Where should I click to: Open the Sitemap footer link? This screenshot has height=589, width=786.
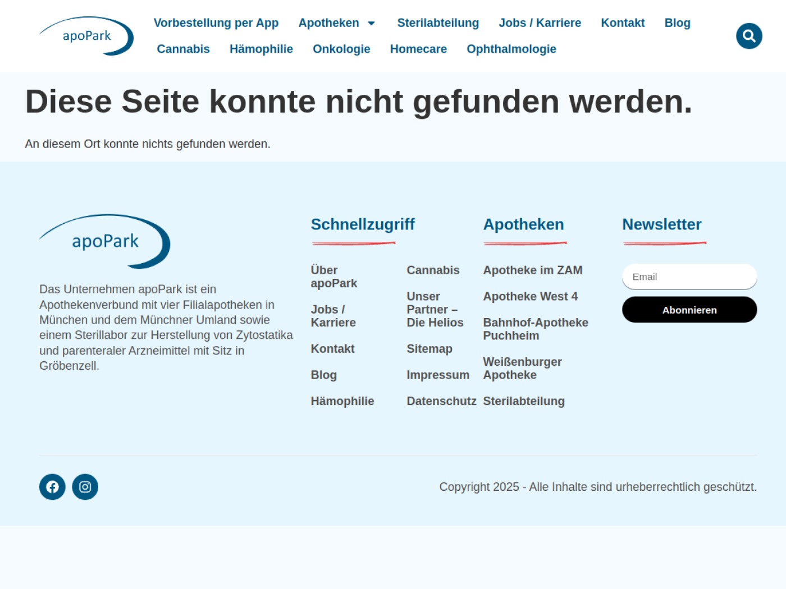pyautogui.click(x=429, y=349)
